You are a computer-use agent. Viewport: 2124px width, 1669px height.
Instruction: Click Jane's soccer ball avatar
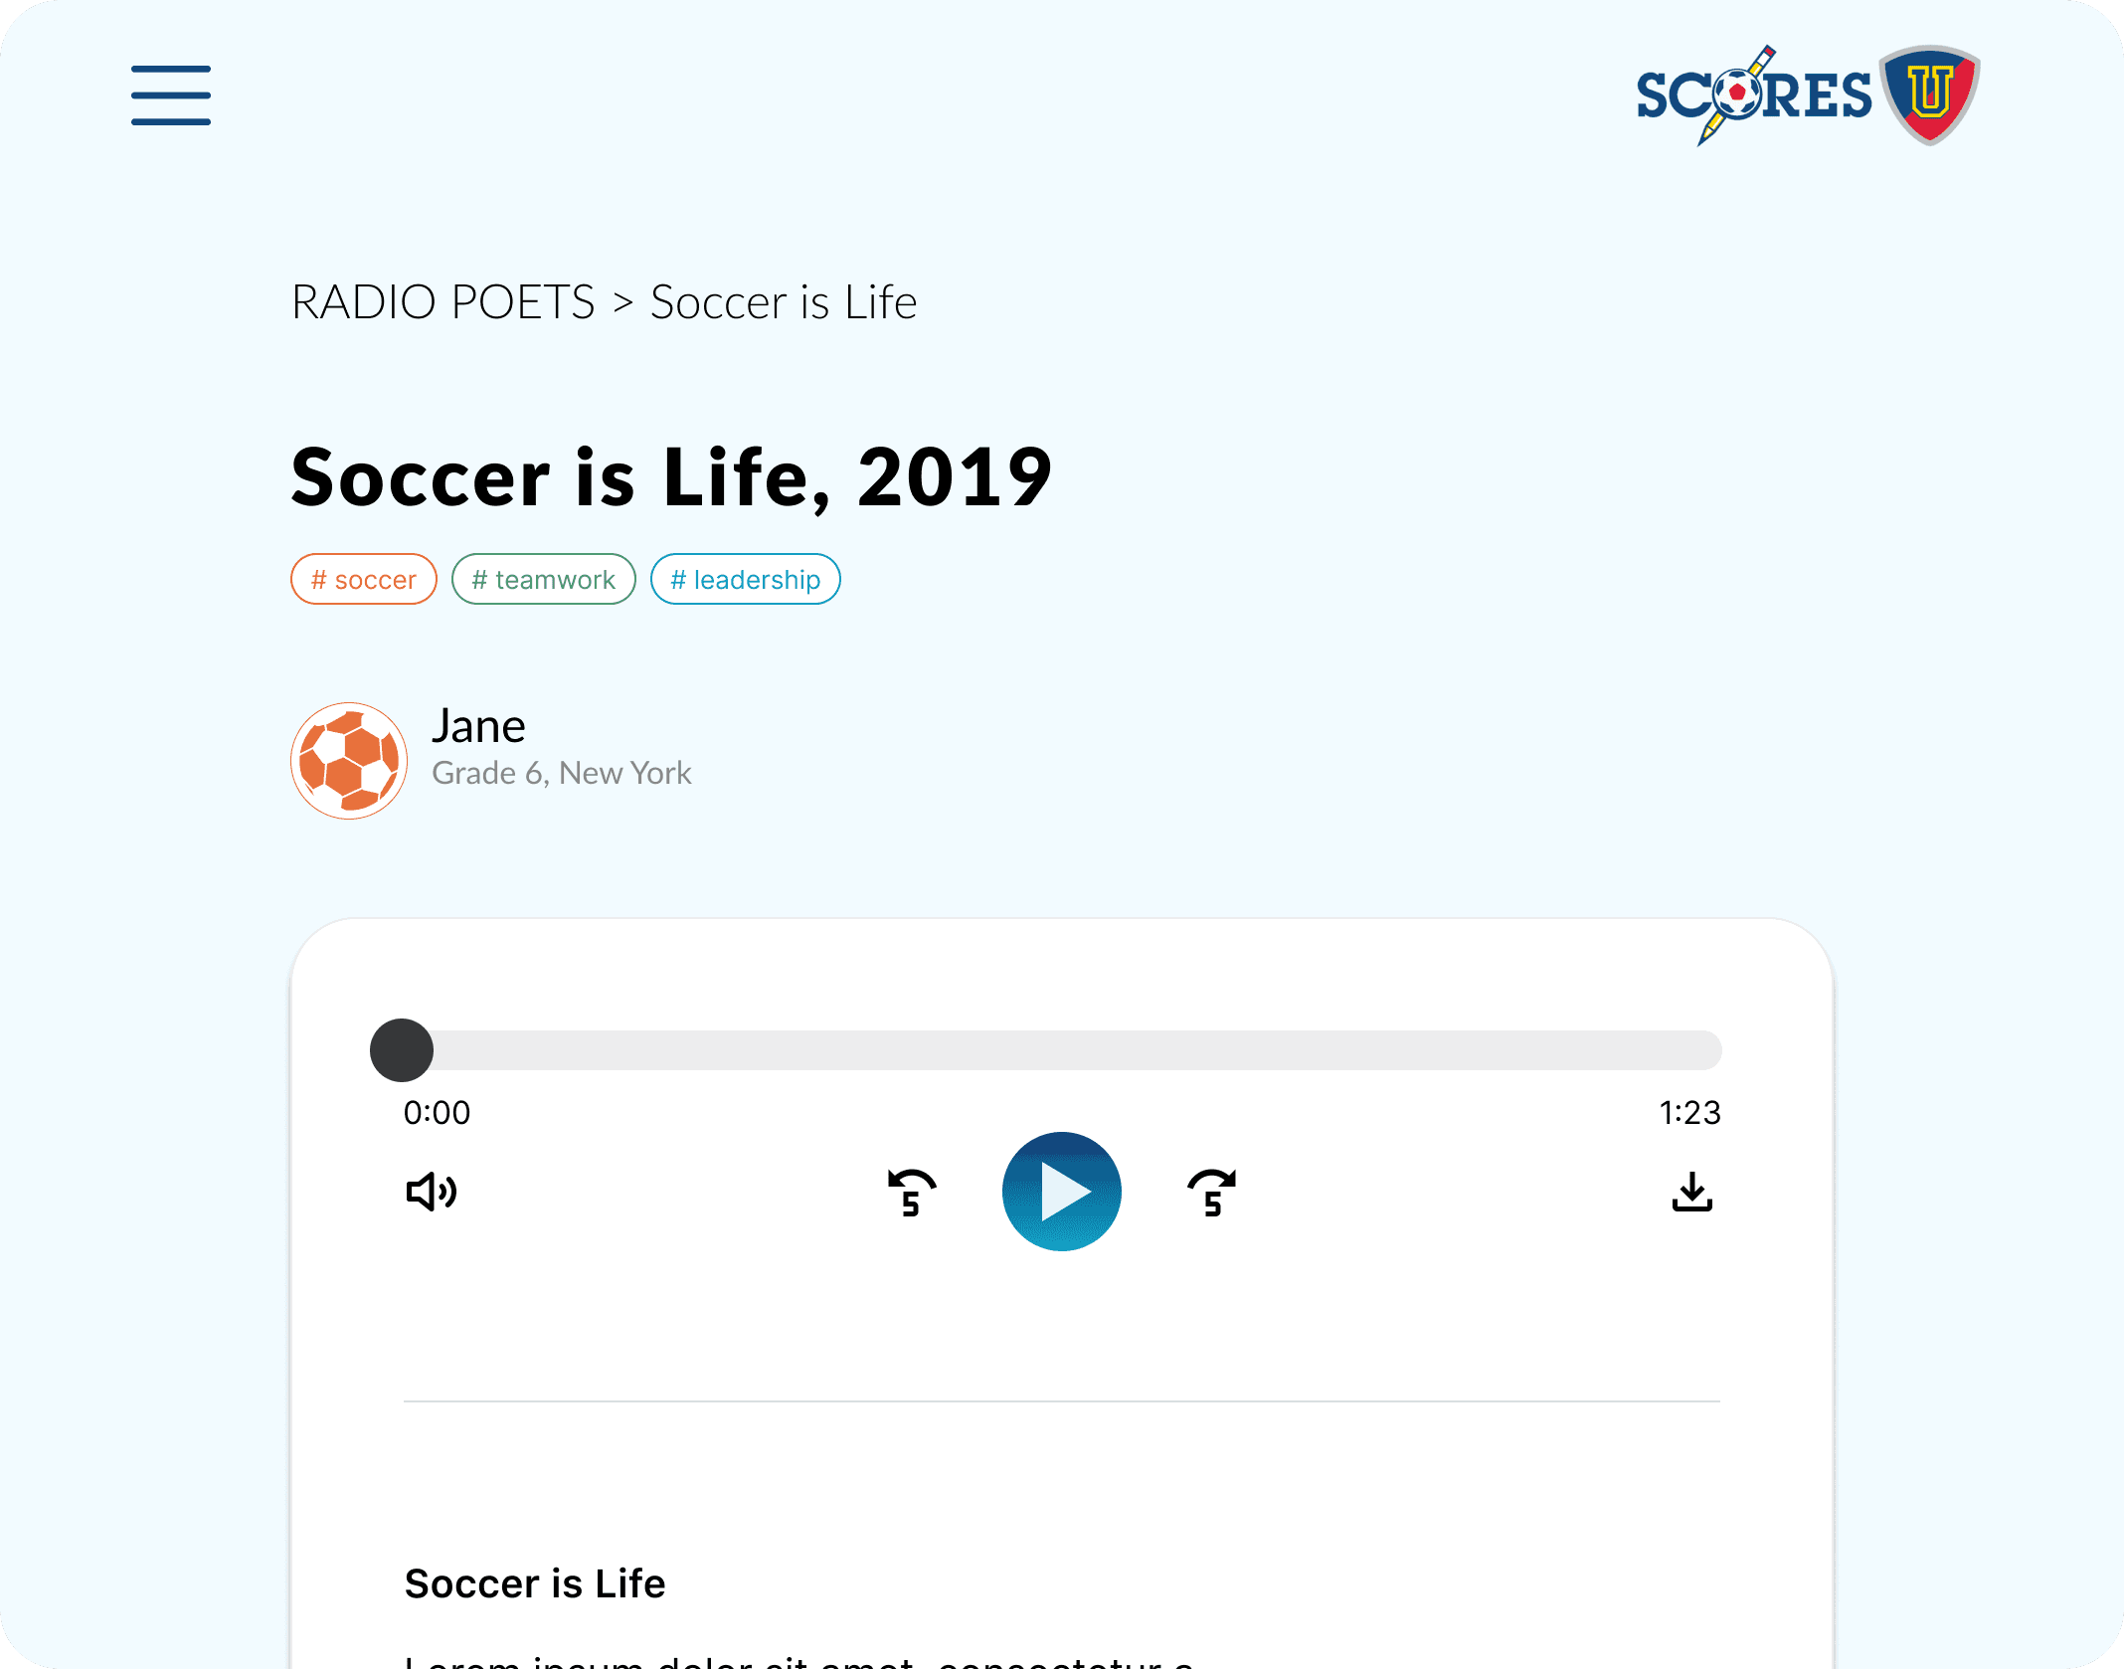(x=349, y=761)
